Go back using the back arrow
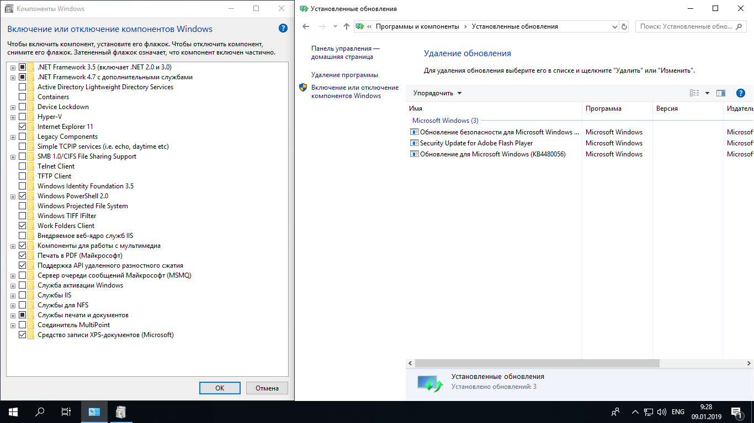The width and height of the screenshot is (754, 423). click(x=306, y=26)
